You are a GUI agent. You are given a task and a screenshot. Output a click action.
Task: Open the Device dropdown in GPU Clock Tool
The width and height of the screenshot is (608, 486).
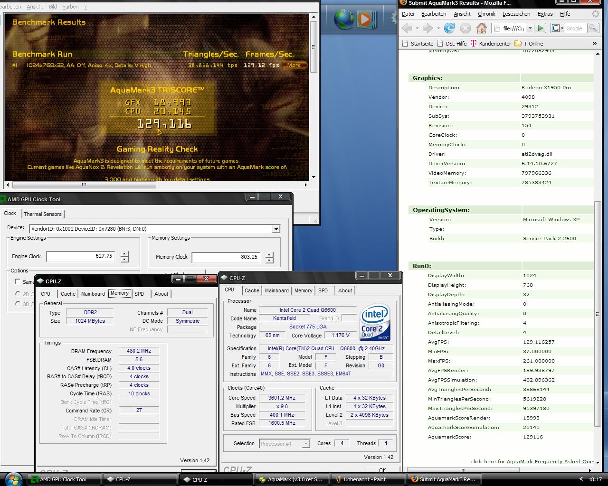(x=275, y=229)
